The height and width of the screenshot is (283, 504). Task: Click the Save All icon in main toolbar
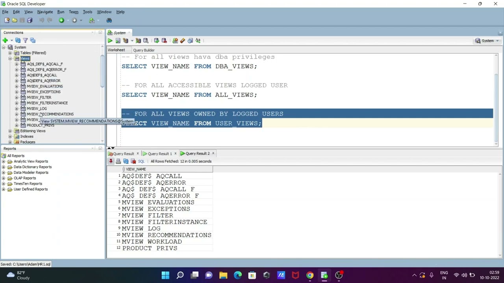tap(30, 20)
